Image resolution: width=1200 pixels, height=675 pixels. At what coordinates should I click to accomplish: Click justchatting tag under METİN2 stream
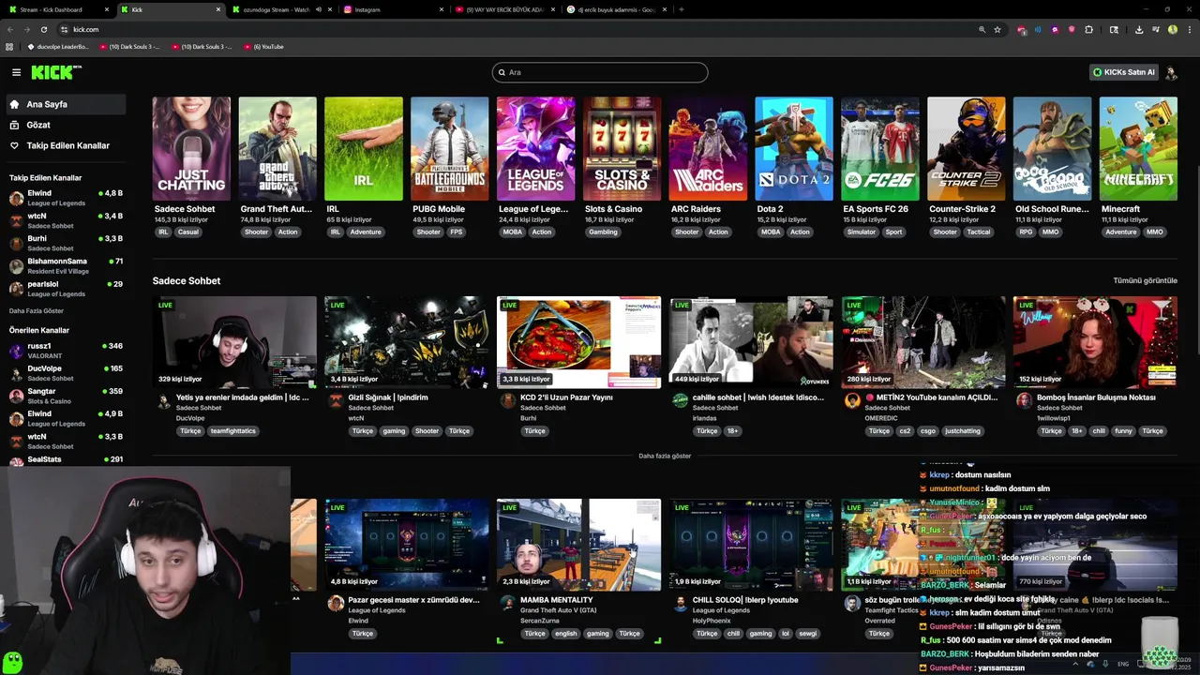tap(963, 431)
